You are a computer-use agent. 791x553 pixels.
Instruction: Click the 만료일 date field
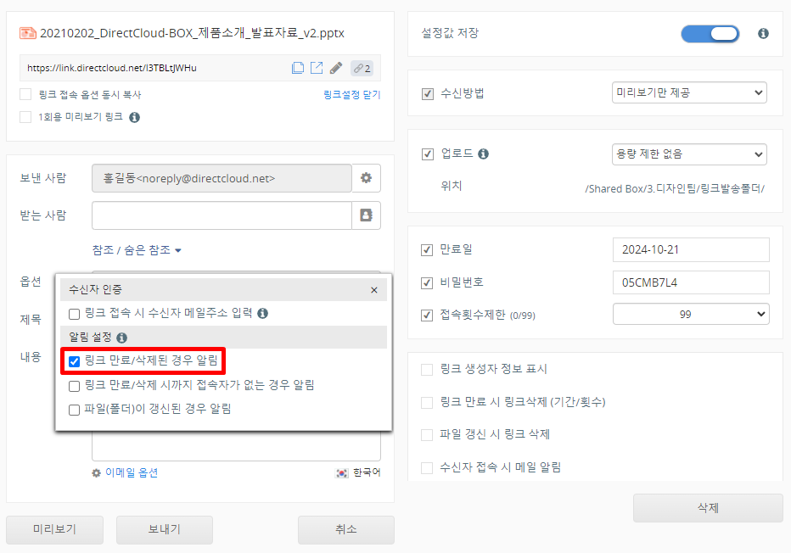(x=691, y=250)
